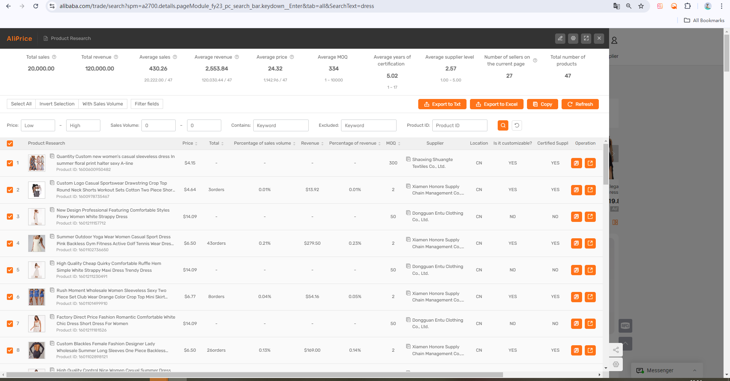Click Number of sellers help question icon
The width and height of the screenshot is (730, 381).
coord(535,61)
